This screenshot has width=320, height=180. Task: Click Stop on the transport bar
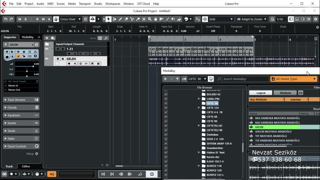[152, 174]
